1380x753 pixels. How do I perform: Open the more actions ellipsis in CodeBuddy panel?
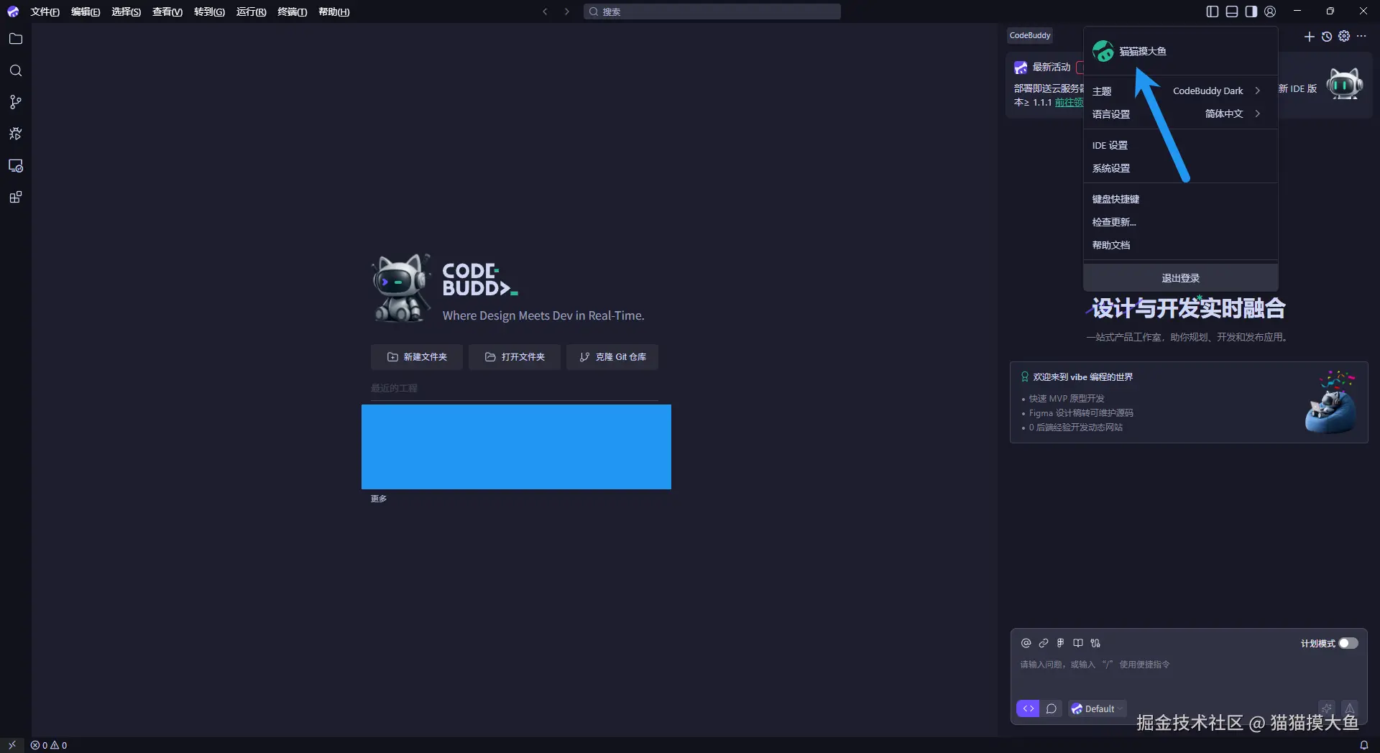click(x=1361, y=36)
